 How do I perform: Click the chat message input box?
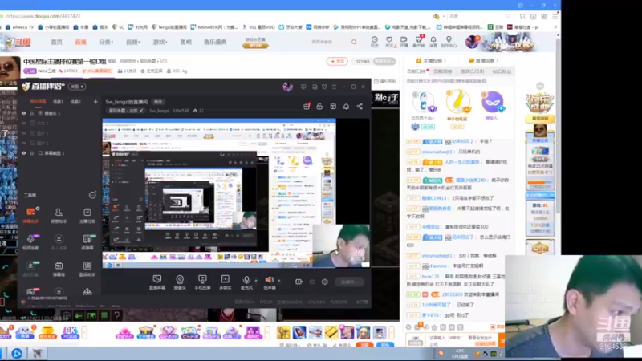462,340
